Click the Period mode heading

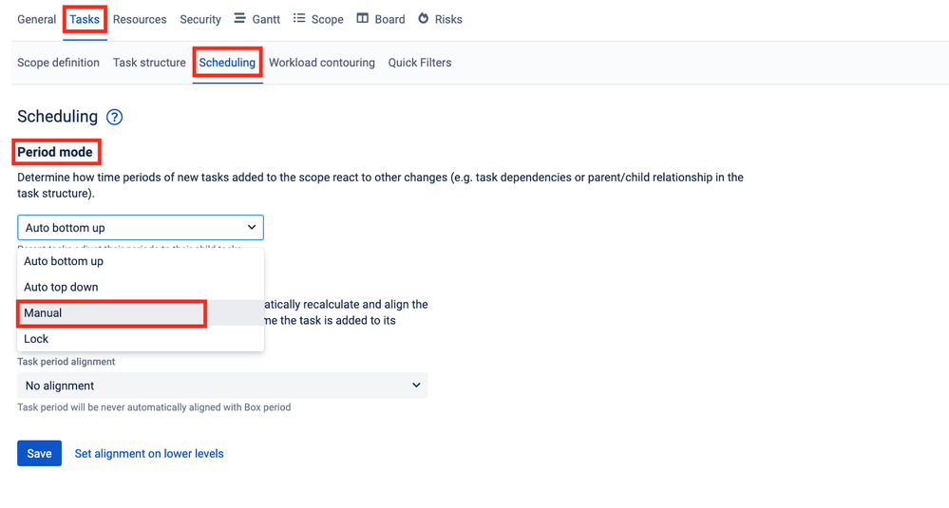pyautogui.click(x=55, y=152)
